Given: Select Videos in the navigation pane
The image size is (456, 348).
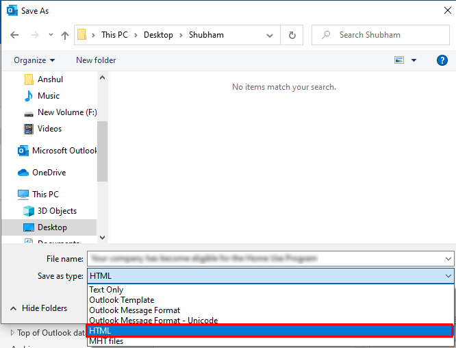Looking at the screenshot, I should pyautogui.click(x=49, y=129).
